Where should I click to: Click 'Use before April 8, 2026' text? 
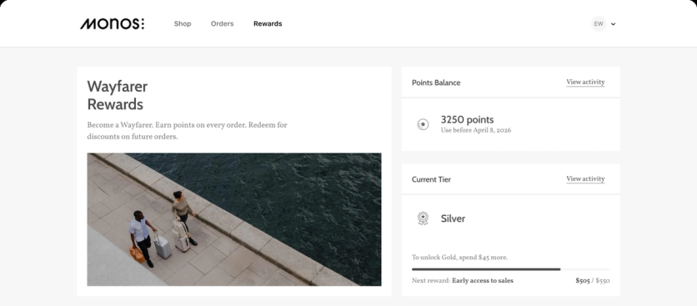tap(475, 130)
